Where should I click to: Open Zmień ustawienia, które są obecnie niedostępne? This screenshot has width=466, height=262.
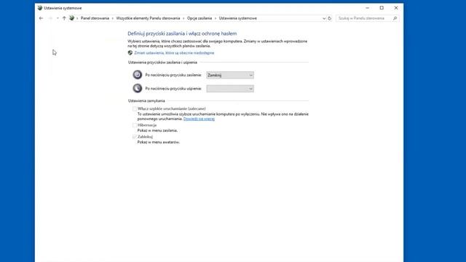coord(174,53)
